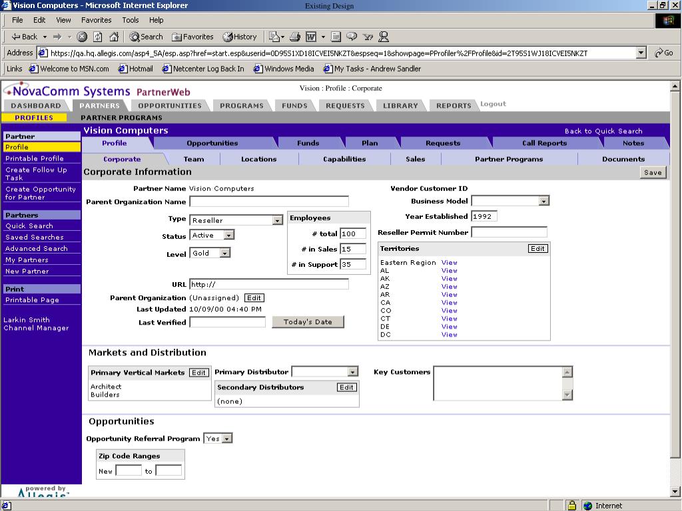
Task: Click the Mail toolbar icon
Action: pyautogui.click(x=274, y=37)
